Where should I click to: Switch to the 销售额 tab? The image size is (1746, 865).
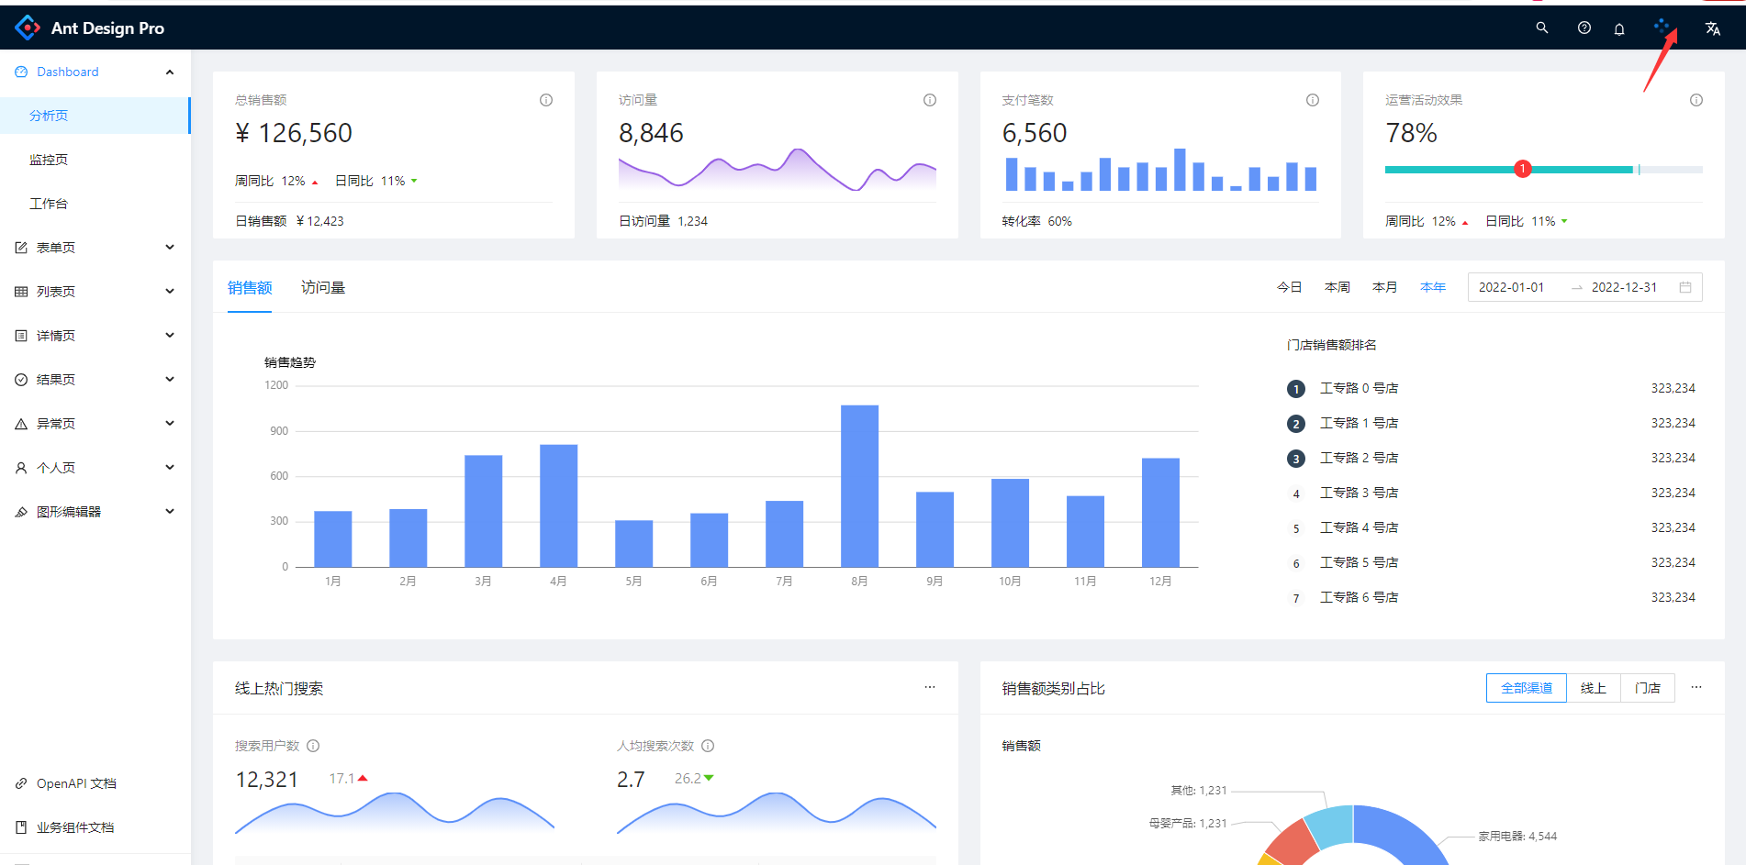point(250,288)
